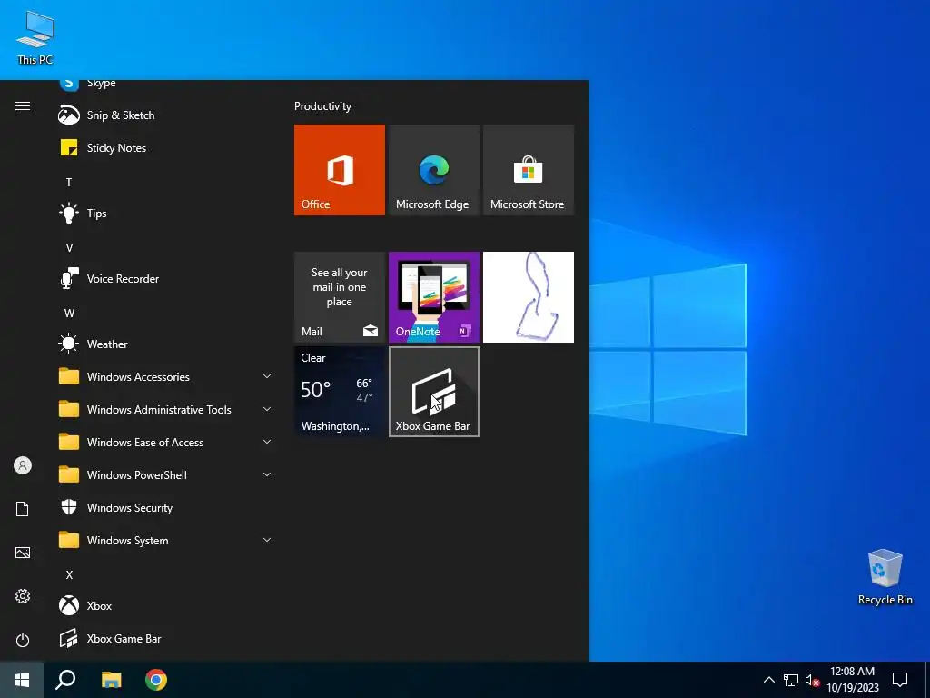Image resolution: width=930 pixels, height=698 pixels.
Task: Select the Recycle Bin desktop icon
Action: (x=885, y=577)
